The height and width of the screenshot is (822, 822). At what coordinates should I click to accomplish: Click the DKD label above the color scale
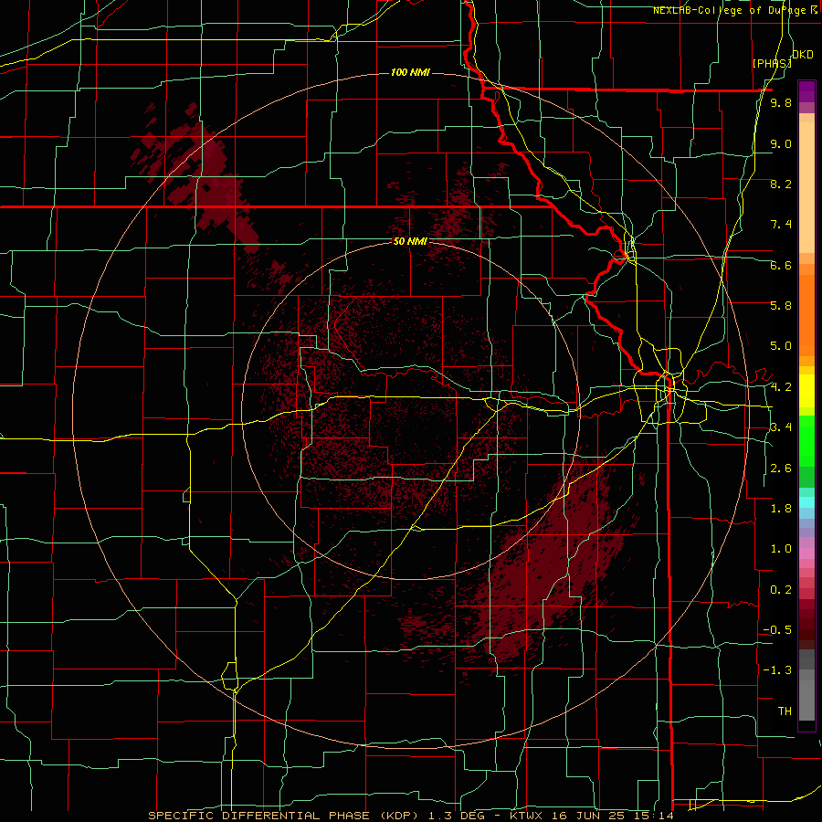point(803,55)
